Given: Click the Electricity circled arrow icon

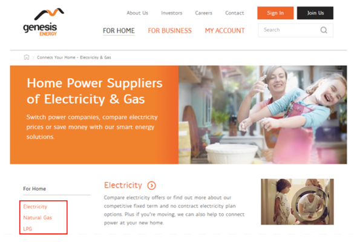Looking at the screenshot, I should click(152, 186).
